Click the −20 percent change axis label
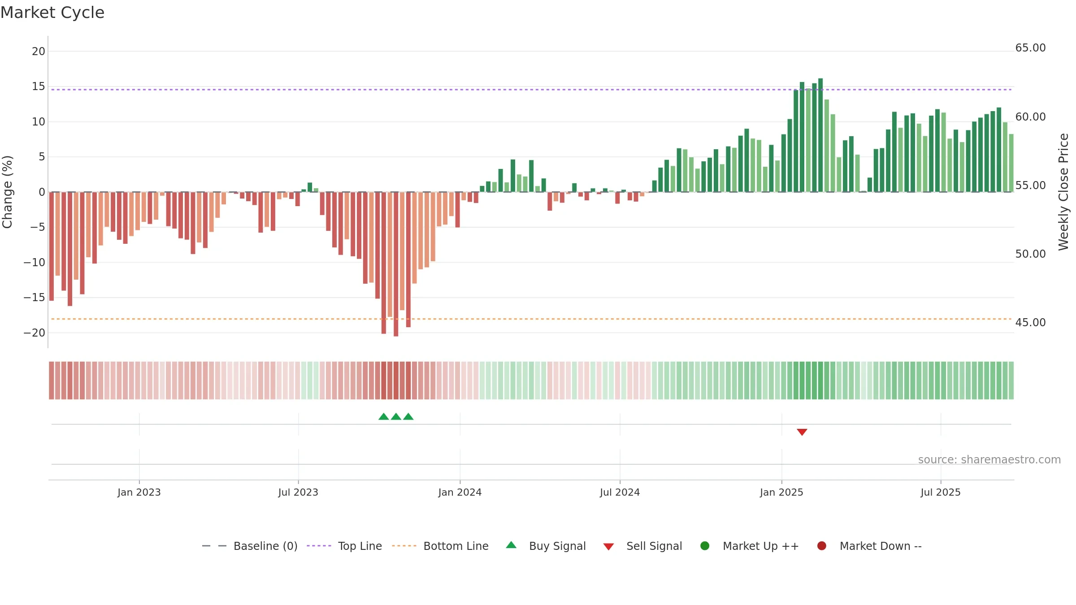 pyautogui.click(x=35, y=333)
